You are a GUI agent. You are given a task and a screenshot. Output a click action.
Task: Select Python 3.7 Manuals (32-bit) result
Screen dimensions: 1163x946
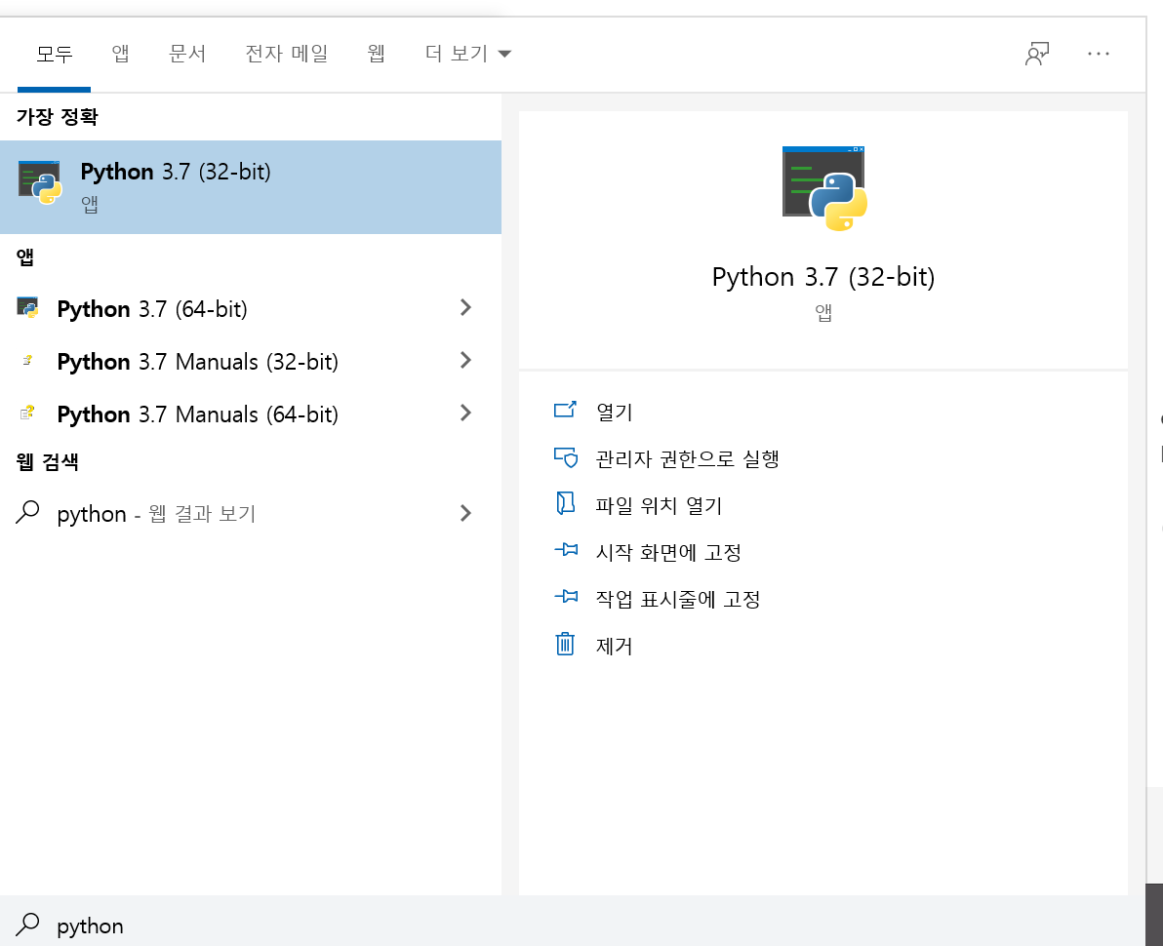click(251, 361)
